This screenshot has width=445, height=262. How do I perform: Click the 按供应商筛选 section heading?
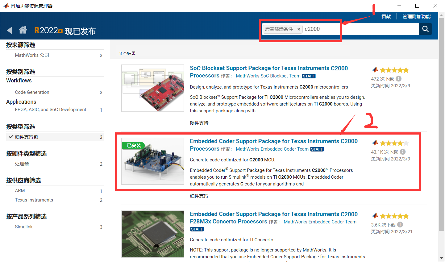click(x=23, y=181)
